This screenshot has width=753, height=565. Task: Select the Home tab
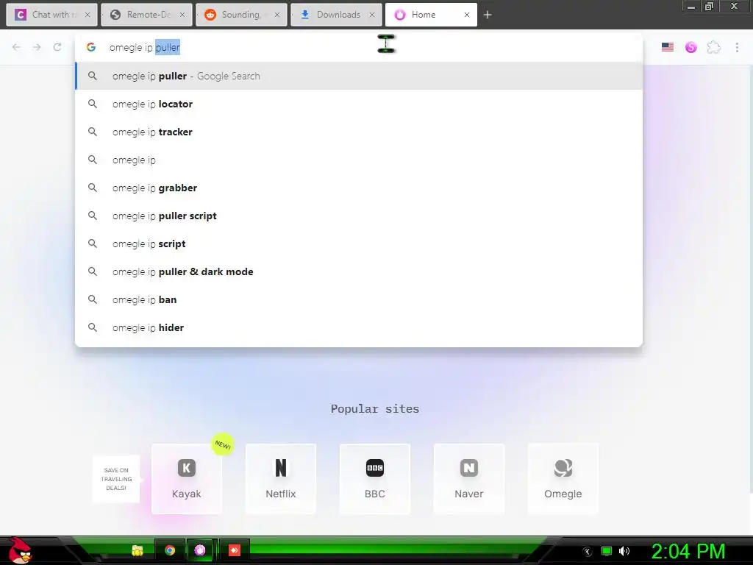click(x=431, y=15)
